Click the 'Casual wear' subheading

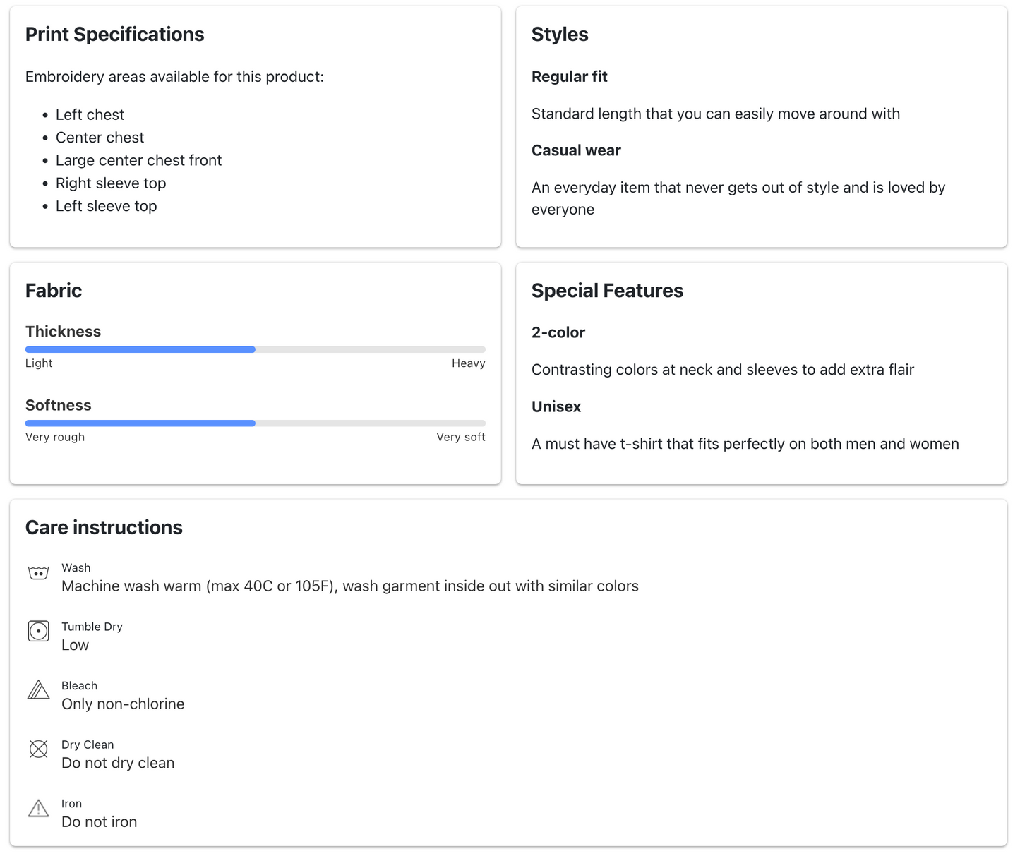point(576,150)
